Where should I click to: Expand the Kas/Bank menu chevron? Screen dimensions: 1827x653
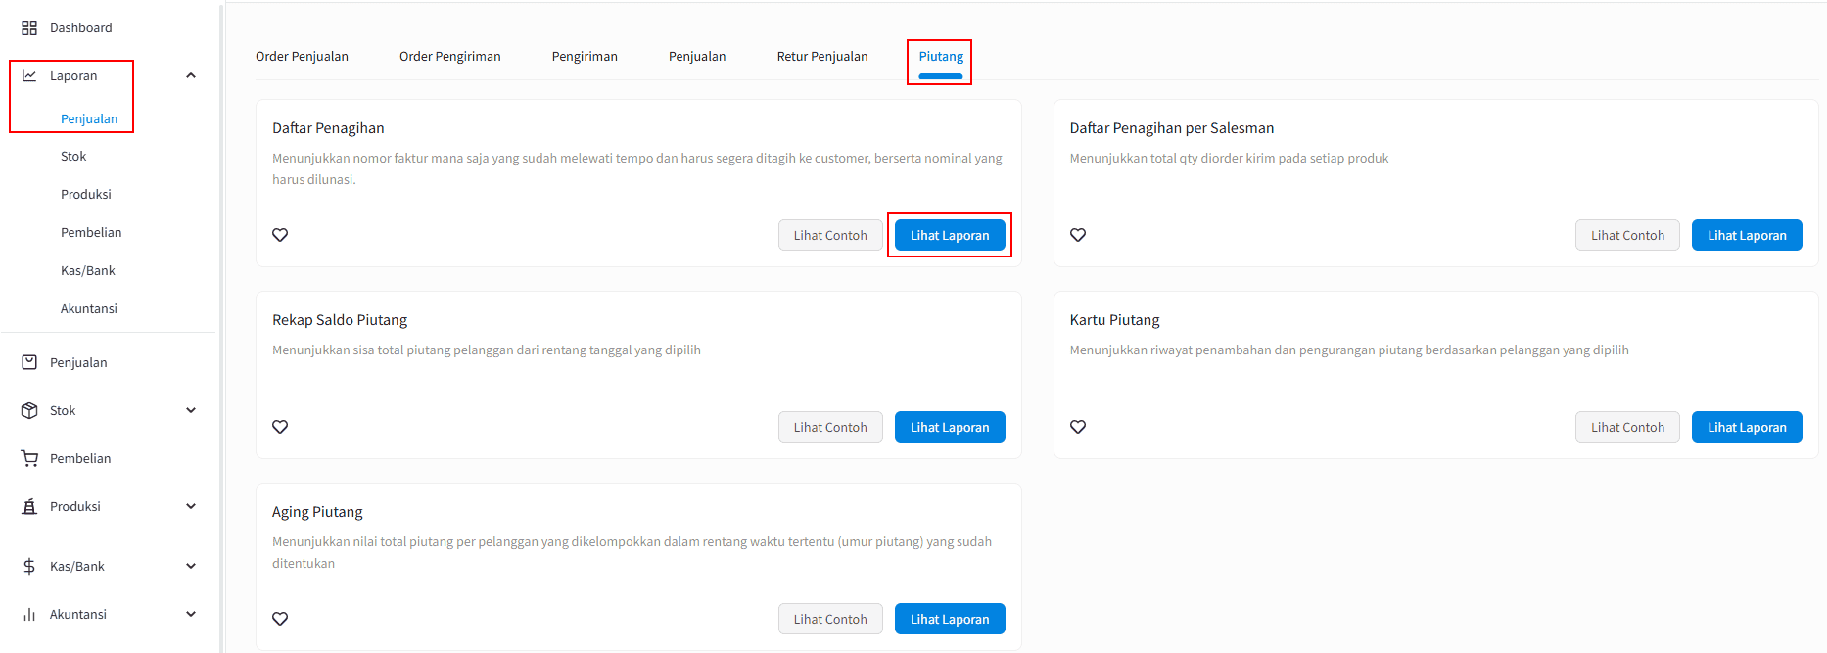tap(191, 566)
